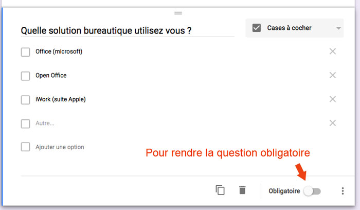The image size is (360, 210).
Task: Remove the Office (microsoft) option
Action: [333, 51]
